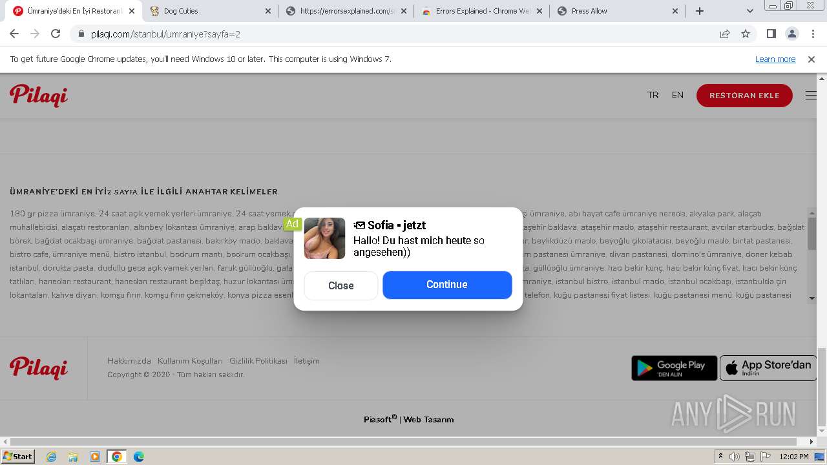Close the Press Allow tab
The height and width of the screenshot is (465, 827).
pyautogui.click(x=675, y=11)
